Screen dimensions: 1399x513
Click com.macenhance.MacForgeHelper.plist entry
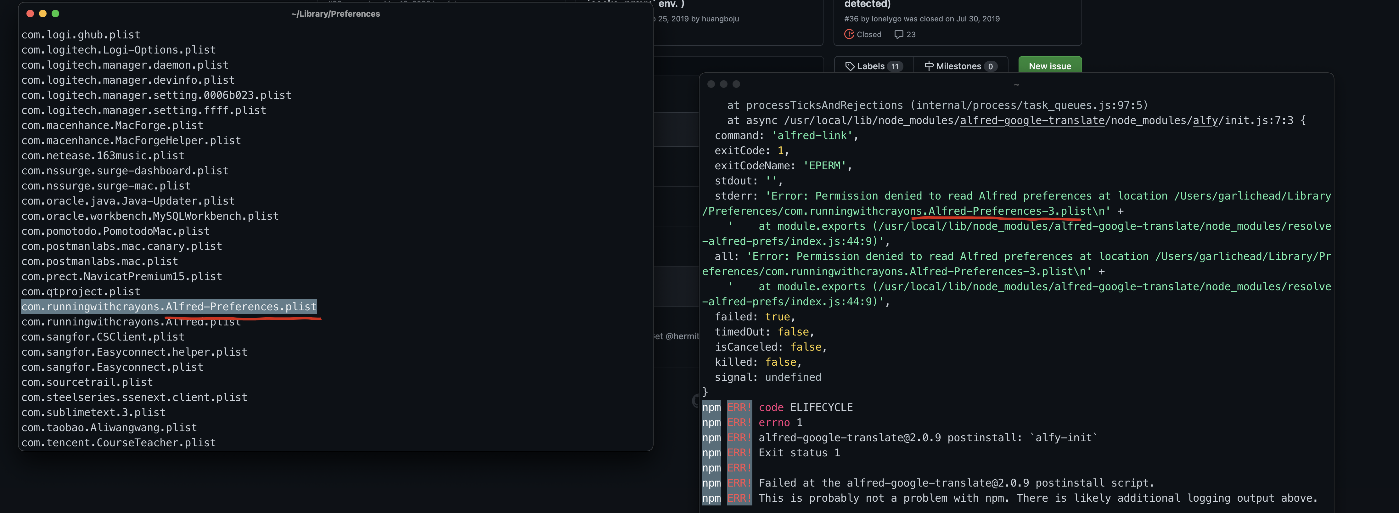click(x=131, y=140)
